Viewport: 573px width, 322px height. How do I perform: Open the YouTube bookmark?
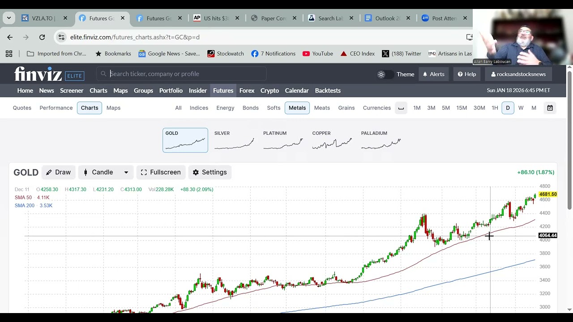coord(318,54)
